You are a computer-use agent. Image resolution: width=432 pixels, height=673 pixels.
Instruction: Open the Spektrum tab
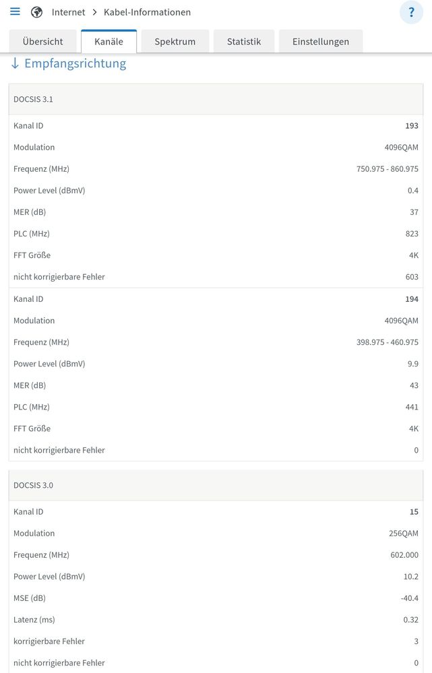pyautogui.click(x=175, y=42)
